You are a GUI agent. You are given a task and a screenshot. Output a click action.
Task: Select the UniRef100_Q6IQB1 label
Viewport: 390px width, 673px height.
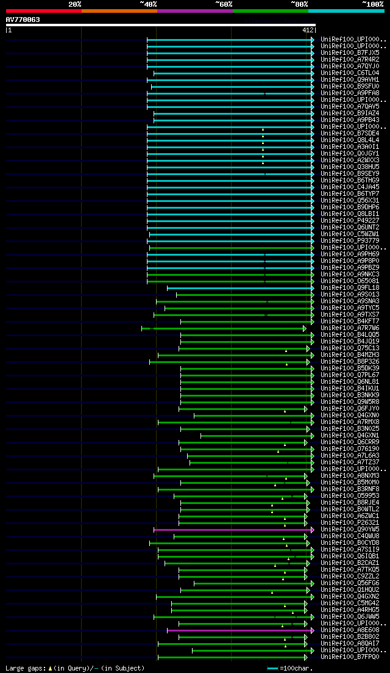pyautogui.click(x=350, y=556)
